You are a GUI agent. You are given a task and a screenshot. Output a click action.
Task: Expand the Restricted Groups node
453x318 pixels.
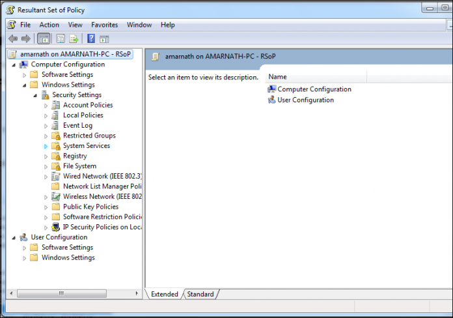[46, 136]
